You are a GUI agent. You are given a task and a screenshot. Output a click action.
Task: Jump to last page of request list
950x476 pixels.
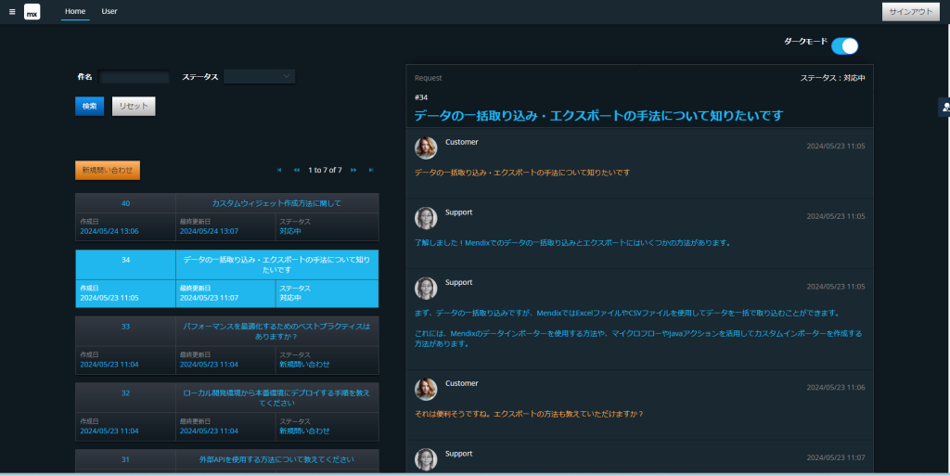371,170
